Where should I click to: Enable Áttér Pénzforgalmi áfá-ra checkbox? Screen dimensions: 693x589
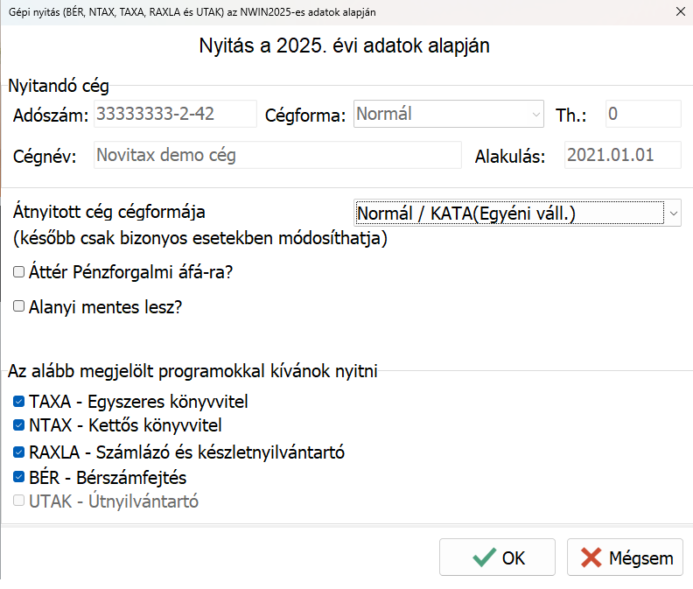19,272
